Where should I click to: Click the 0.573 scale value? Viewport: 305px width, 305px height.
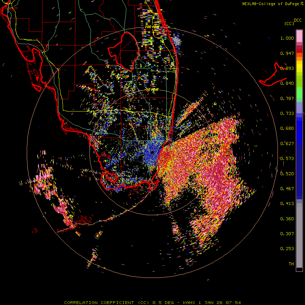[287, 159]
